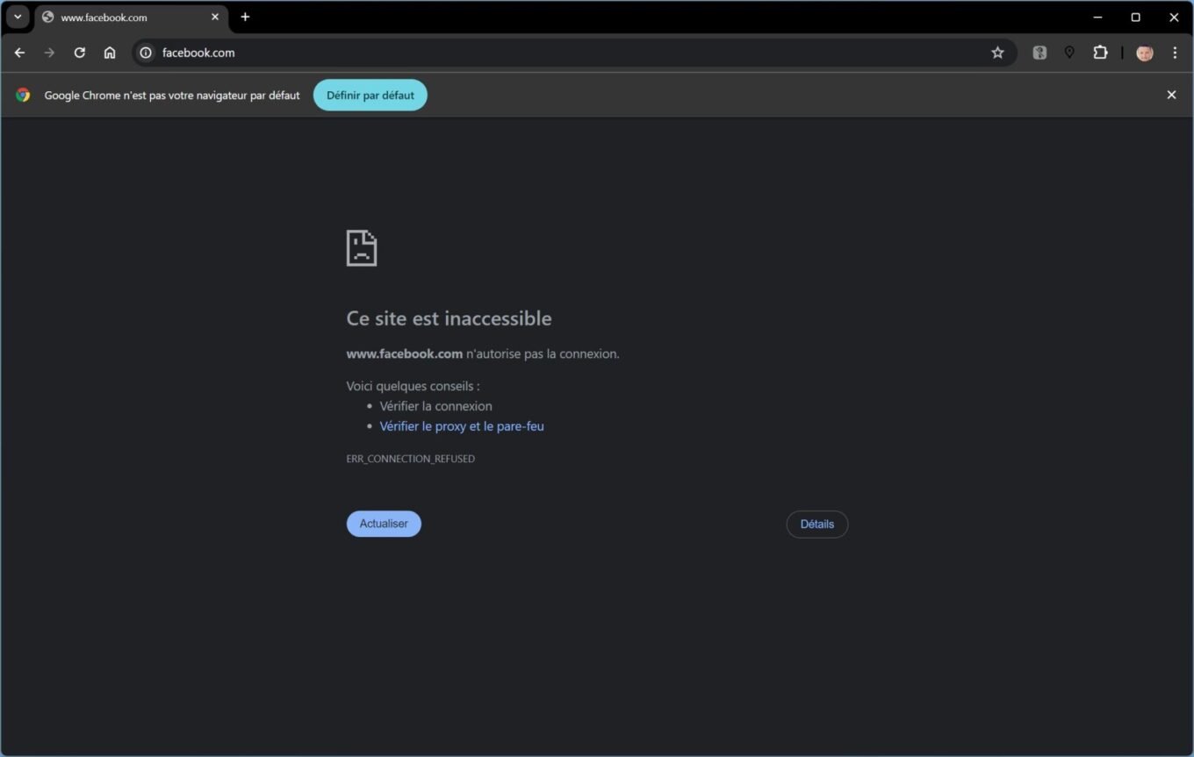Bookmark this page with star icon

pyautogui.click(x=997, y=53)
